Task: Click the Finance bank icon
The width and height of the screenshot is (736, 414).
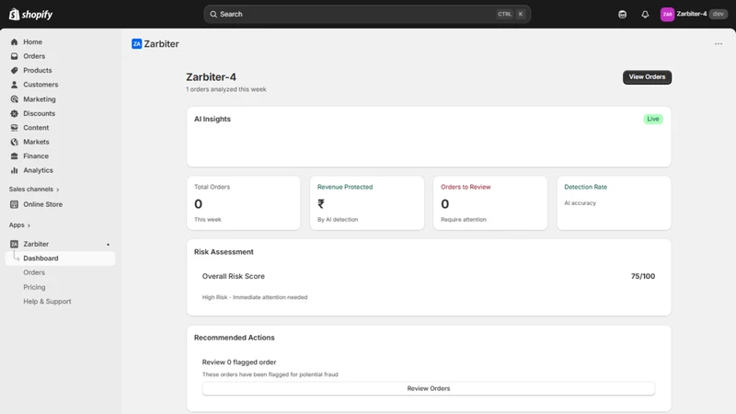Action: [14, 155]
